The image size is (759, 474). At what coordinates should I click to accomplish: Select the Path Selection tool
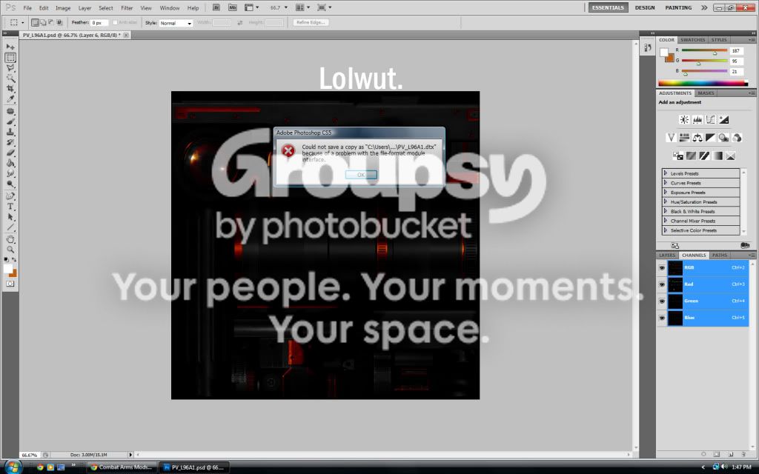(x=10, y=217)
